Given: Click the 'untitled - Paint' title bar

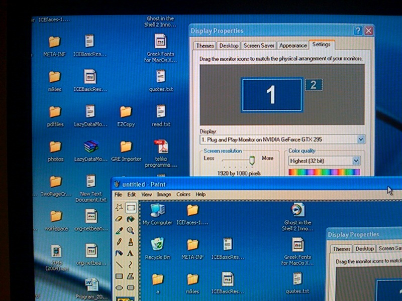Looking at the screenshot, I should (256, 184).
